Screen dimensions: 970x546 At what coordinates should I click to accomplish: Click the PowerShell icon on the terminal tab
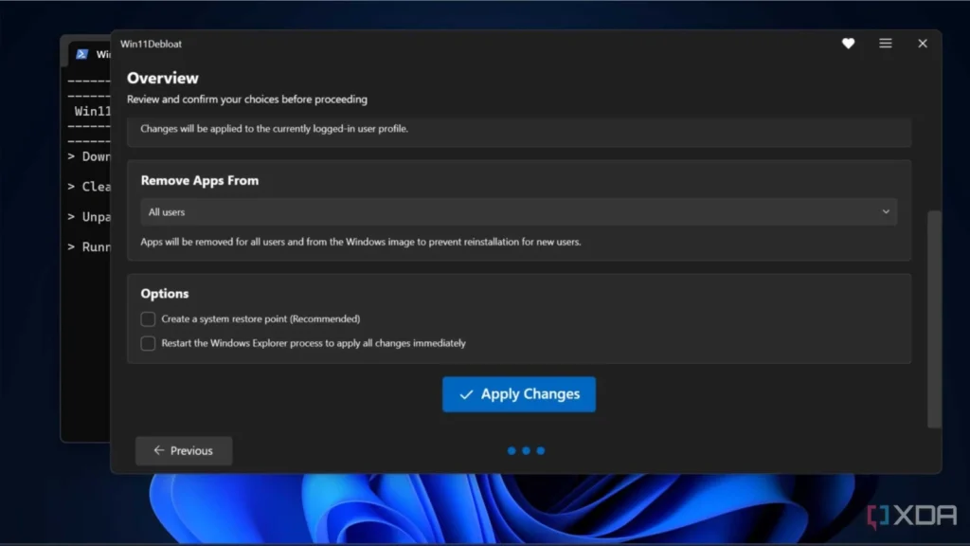pos(83,54)
